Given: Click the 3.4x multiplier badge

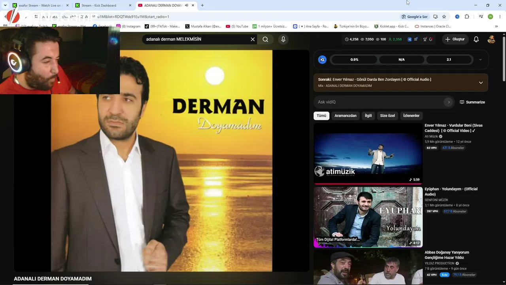Looking at the screenshot, I should (x=445, y=275).
